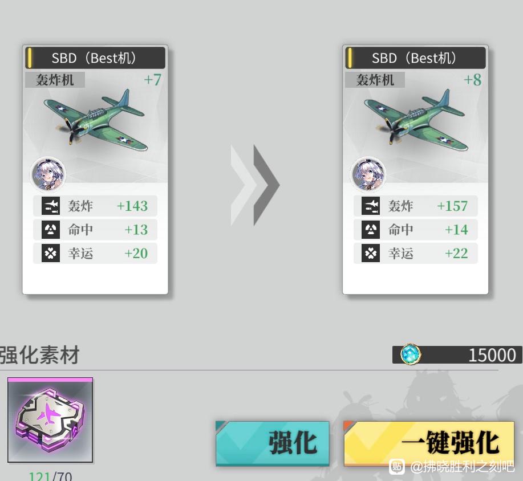Tap the yellow 一键强化 button
Screen dimensions: 523x481
click(429, 443)
